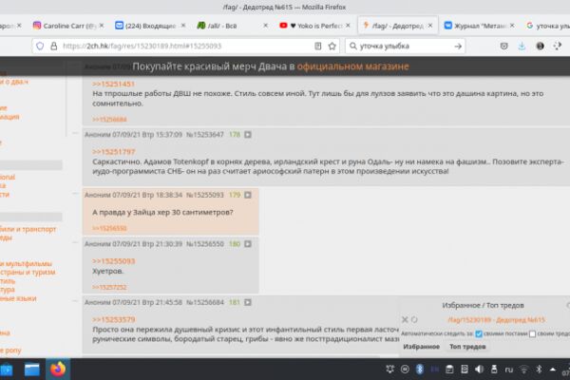Screen dimensions: 570x380
Task: Open post menu icon for post №15255093
Action: (248, 195)
